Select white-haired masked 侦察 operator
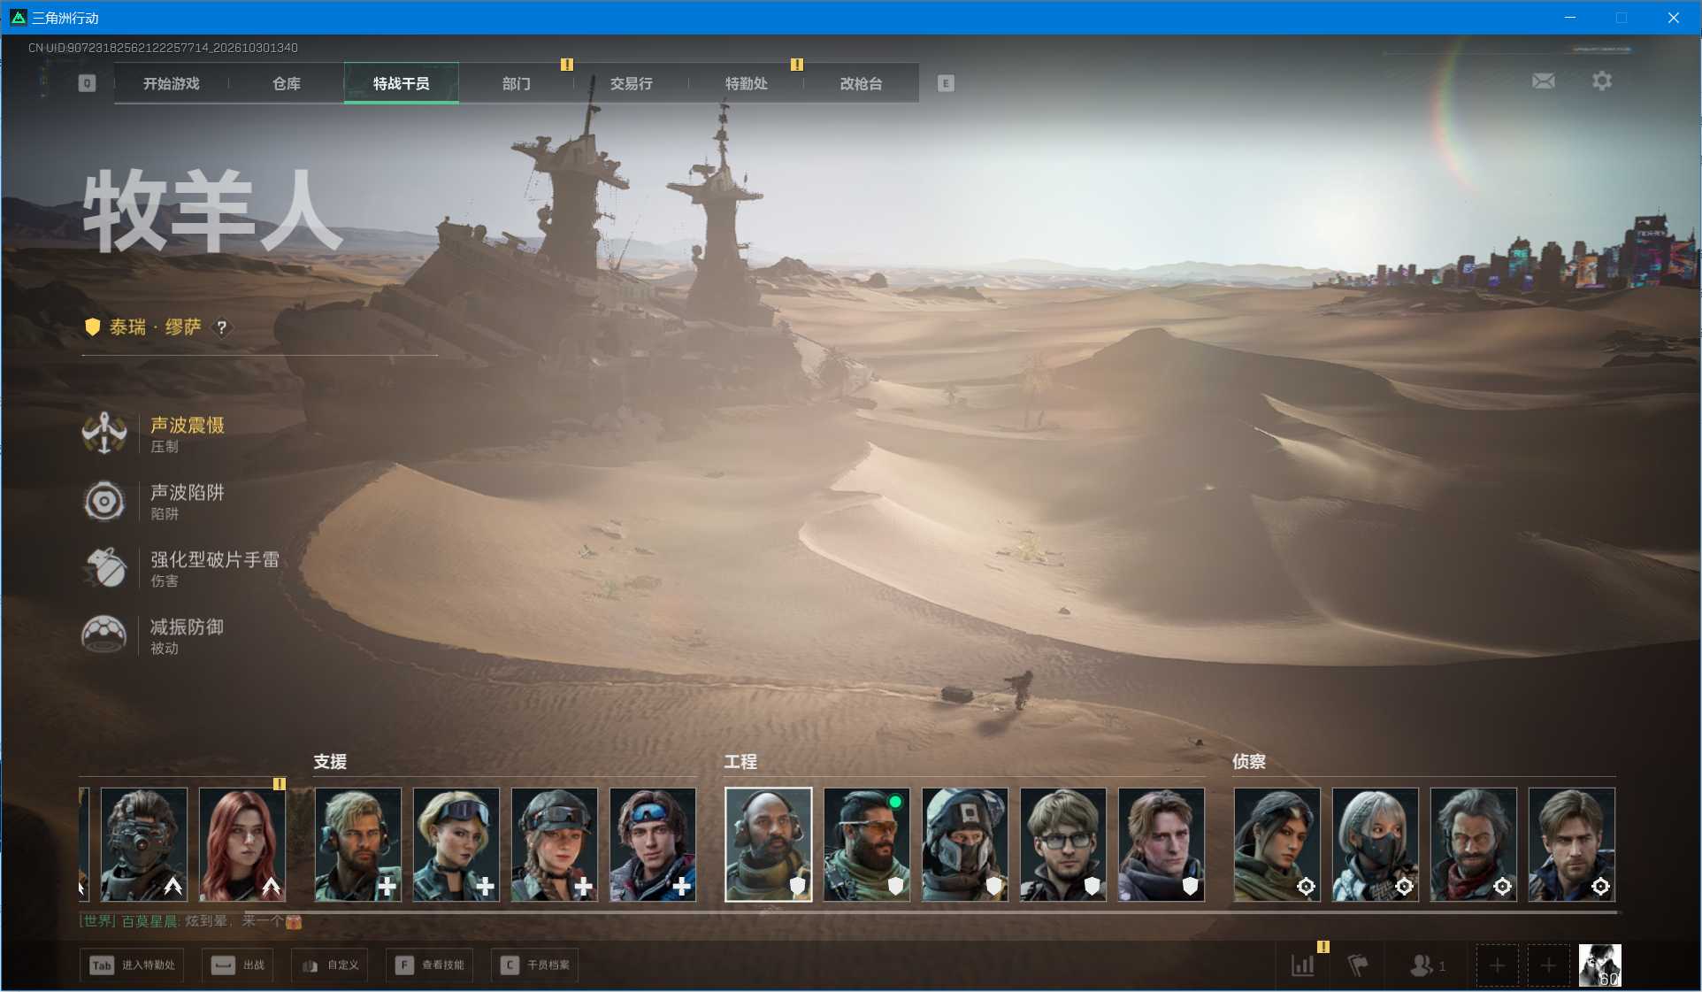This screenshot has width=1702, height=992. [x=1376, y=845]
